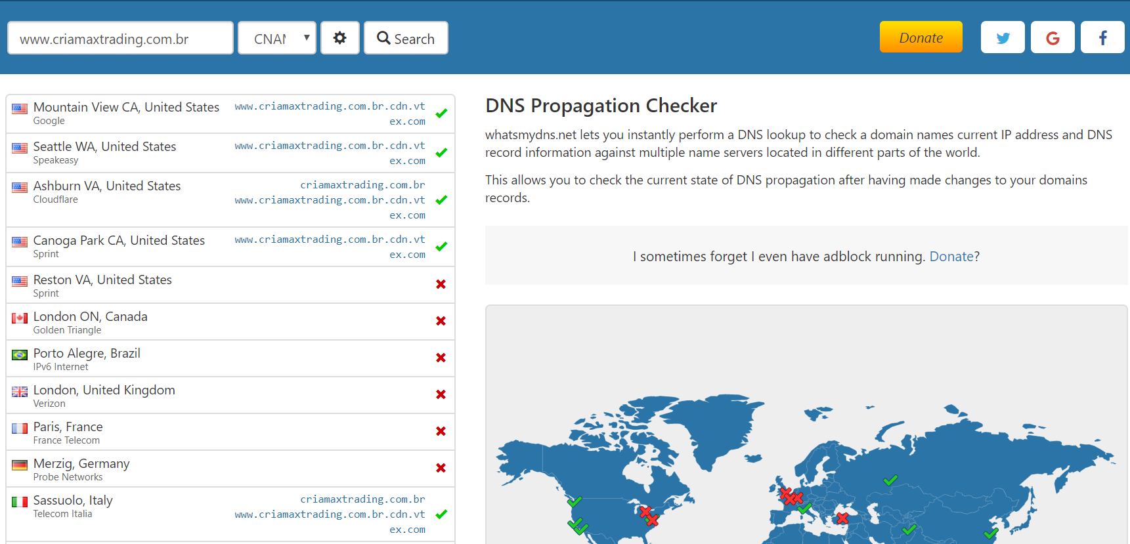Click the orange Donate button
The height and width of the screenshot is (544, 1130).
pos(921,37)
